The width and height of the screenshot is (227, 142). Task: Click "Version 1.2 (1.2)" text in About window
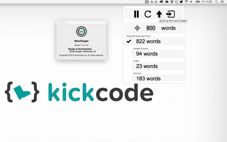click(81, 45)
